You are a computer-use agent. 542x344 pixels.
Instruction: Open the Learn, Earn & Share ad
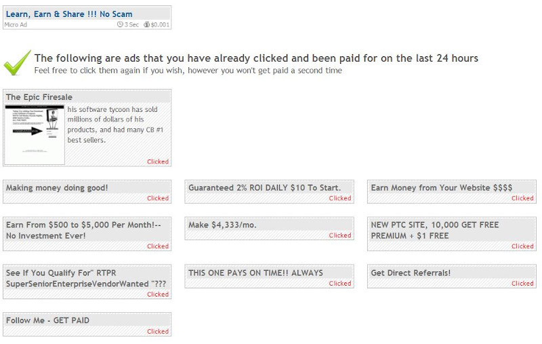click(69, 14)
